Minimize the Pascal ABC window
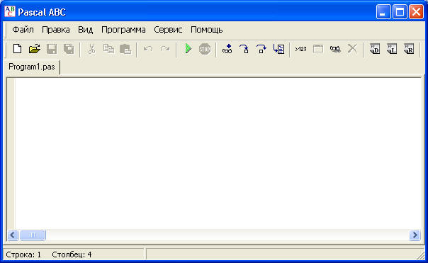Image resolution: width=428 pixels, height=263 pixels. coord(383,12)
